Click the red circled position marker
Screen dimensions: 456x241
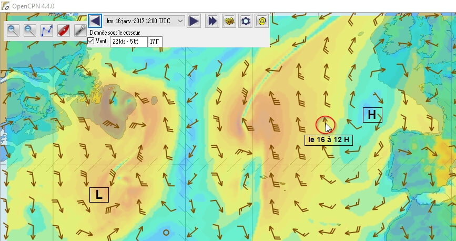(x=324, y=125)
